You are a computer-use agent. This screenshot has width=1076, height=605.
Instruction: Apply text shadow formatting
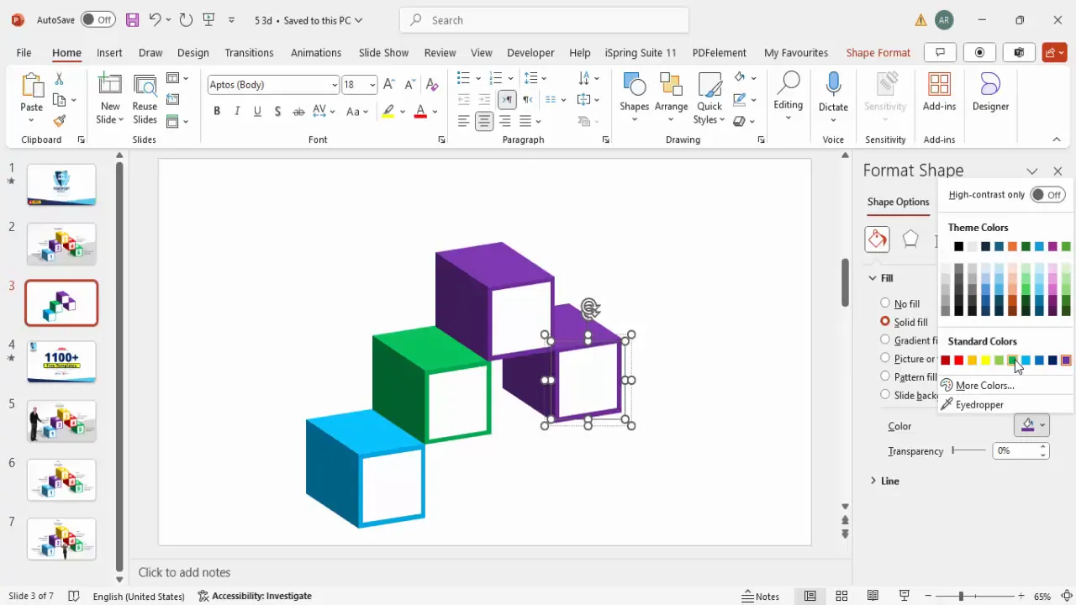pyautogui.click(x=277, y=111)
